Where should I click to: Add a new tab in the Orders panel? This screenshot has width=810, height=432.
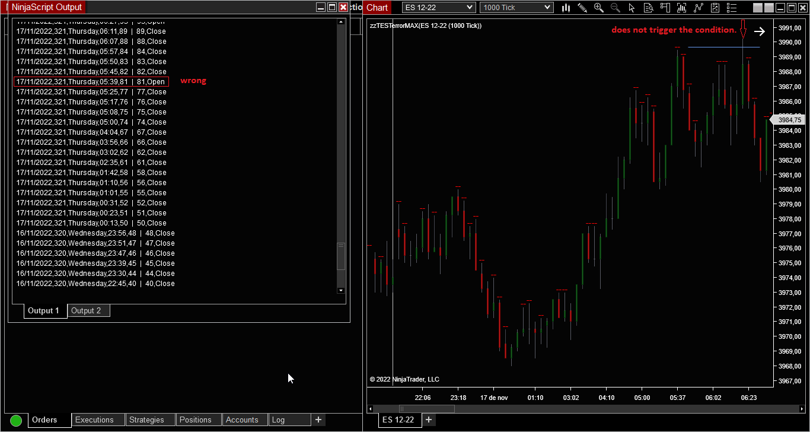point(318,420)
